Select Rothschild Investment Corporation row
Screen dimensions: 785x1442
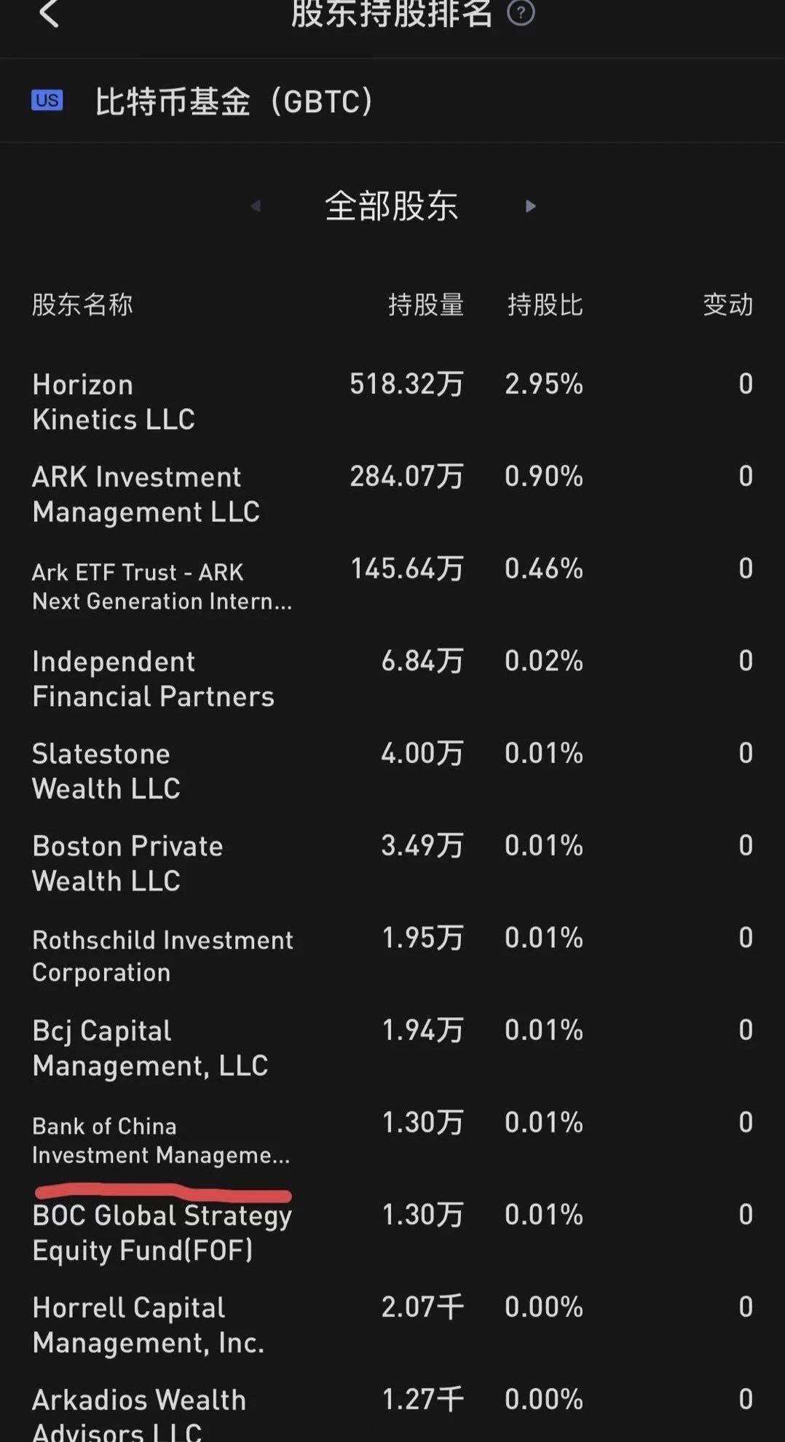click(162, 956)
